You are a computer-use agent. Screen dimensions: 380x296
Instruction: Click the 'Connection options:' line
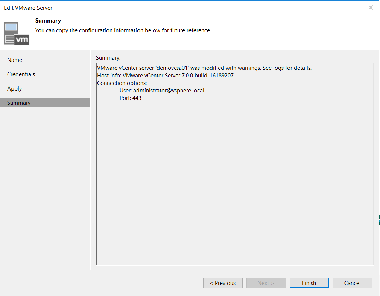coord(122,83)
